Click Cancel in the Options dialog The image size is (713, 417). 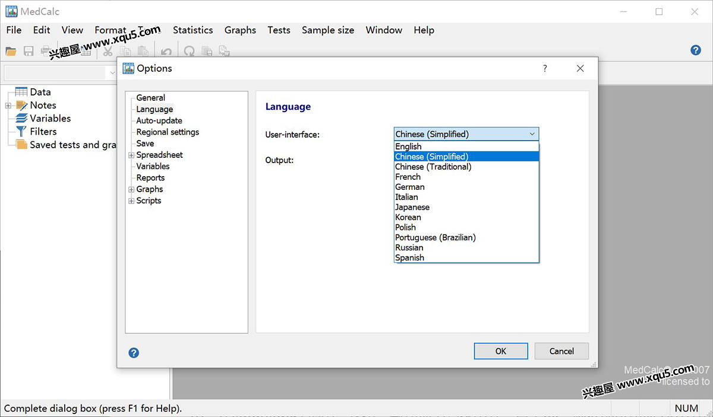point(561,351)
